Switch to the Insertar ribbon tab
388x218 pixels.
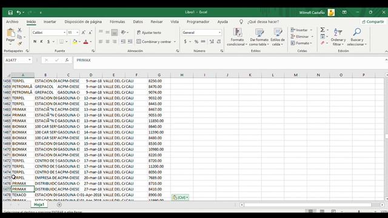point(50,22)
